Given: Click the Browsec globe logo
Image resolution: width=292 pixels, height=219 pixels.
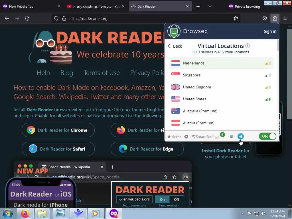Looking at the screenshot, I should (174, 31).
